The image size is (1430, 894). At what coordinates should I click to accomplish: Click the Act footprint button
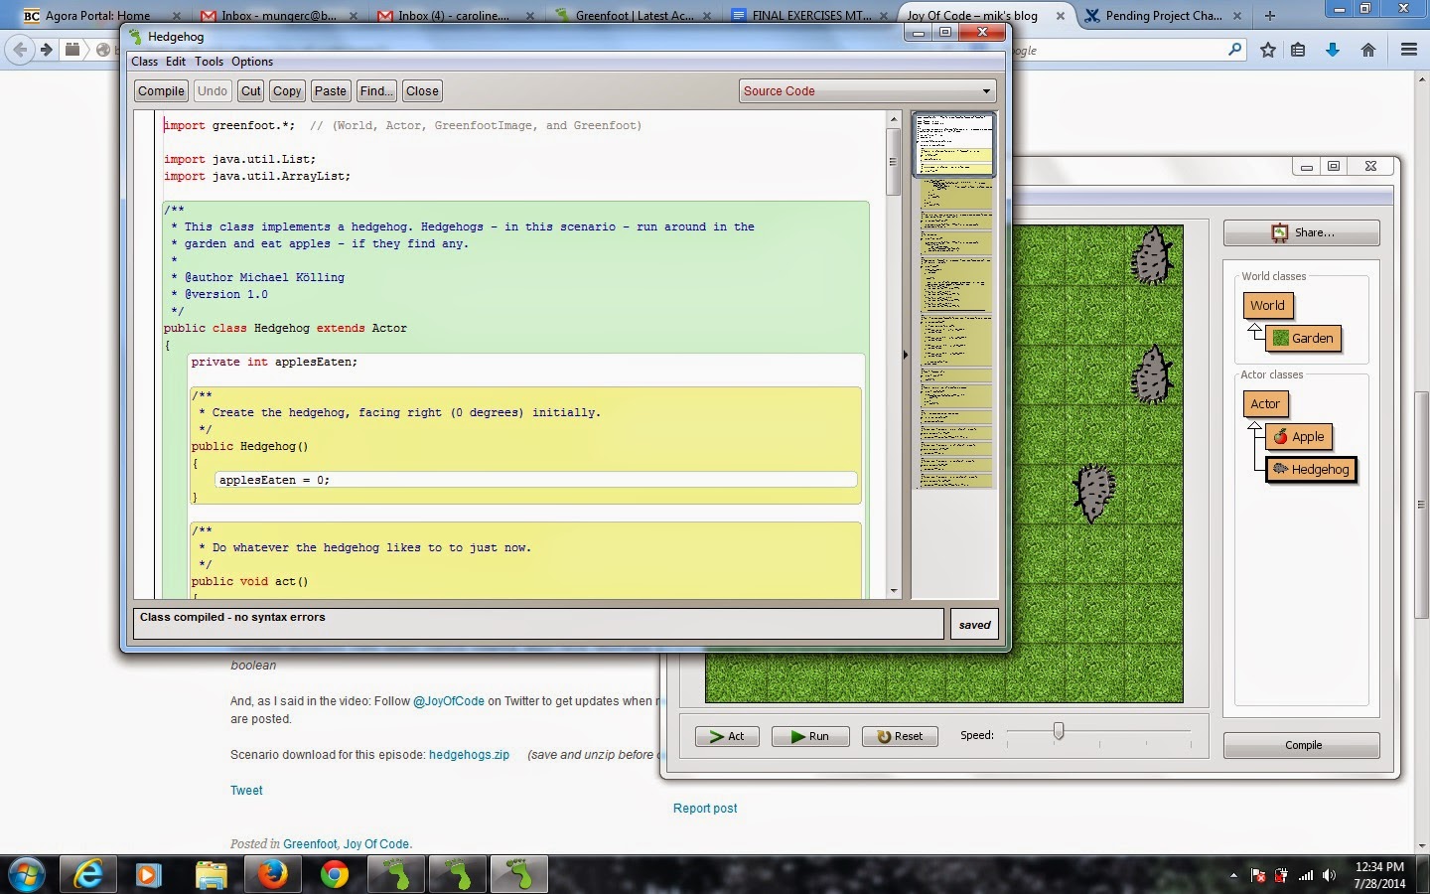(x=727, y=736)
